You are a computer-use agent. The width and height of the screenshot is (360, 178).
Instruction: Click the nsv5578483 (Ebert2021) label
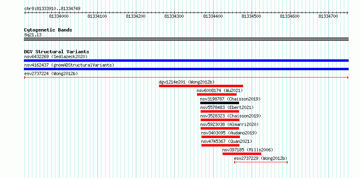[227, 107]
